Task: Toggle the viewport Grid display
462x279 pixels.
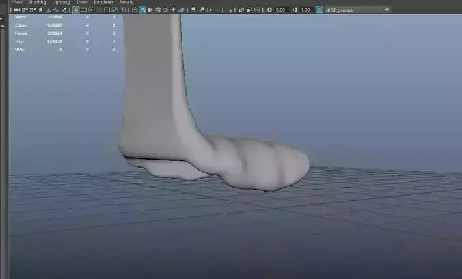Action: coord(76,10)
